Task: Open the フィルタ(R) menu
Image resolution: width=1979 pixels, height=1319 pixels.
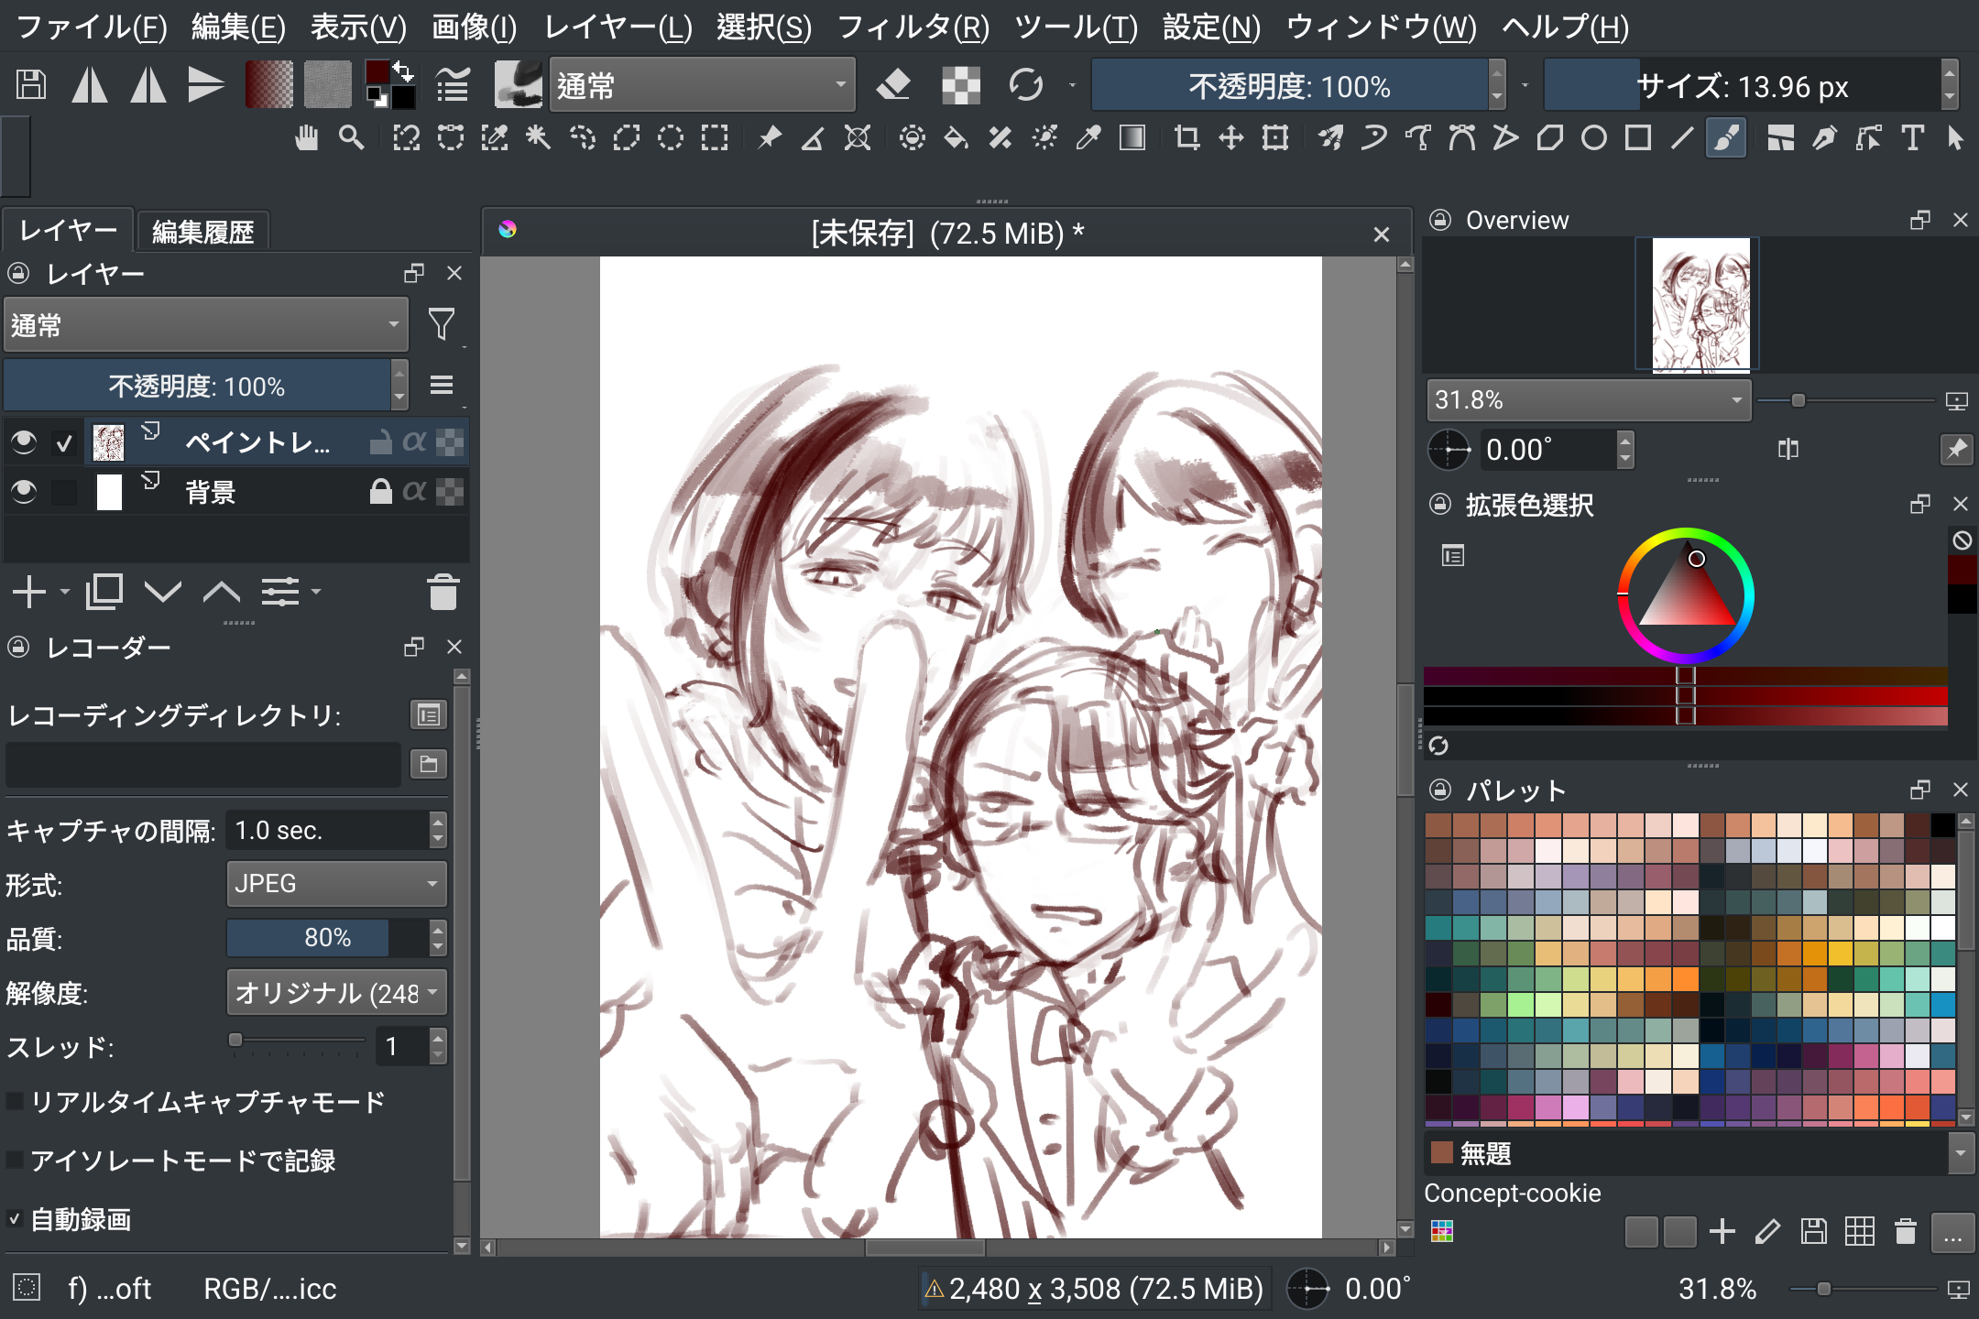Action: click(x=913, y=27)
